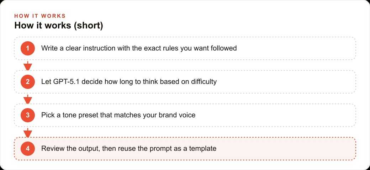Click the arrow between steps 2 and 3
The width and height of the screenshot is (370, 170).
[x=28, y=99]
